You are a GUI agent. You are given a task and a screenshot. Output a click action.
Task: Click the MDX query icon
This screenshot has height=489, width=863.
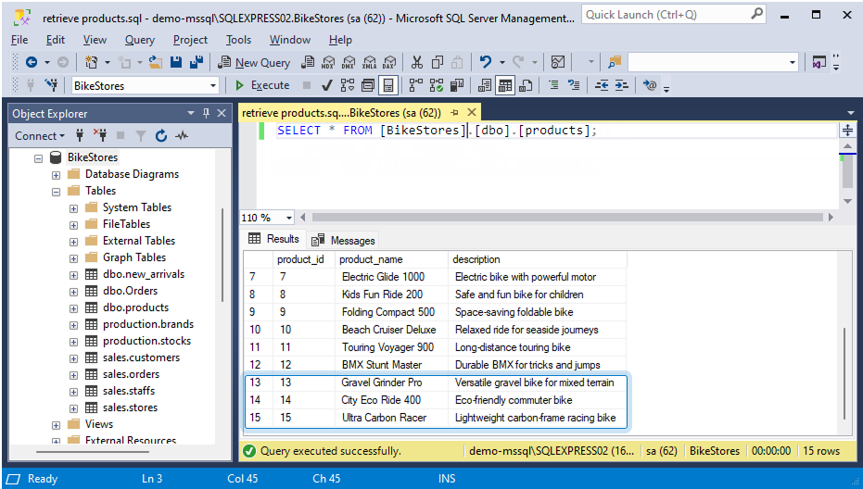(x=328, y=63)
